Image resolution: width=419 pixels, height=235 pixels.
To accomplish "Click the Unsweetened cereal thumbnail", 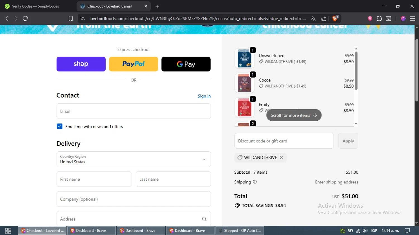I will click(x=244, y=58).
